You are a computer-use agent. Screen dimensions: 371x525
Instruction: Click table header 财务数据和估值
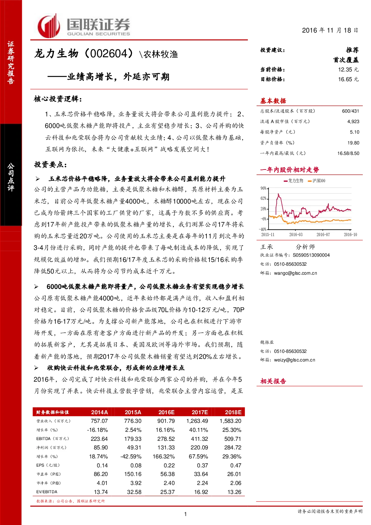52,412
